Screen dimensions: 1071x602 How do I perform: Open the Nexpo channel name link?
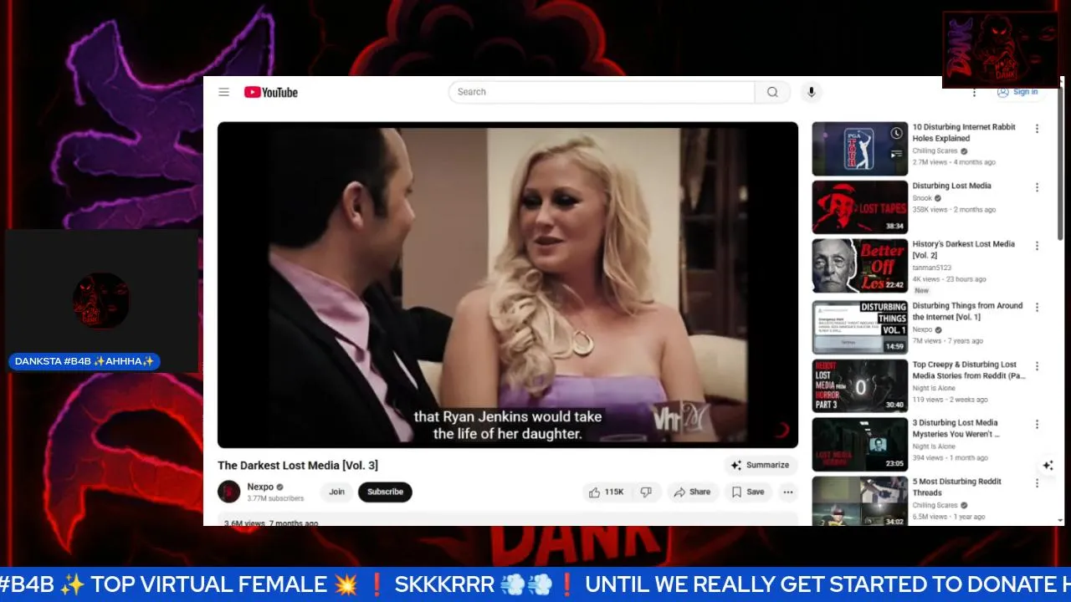pos(260,487)
